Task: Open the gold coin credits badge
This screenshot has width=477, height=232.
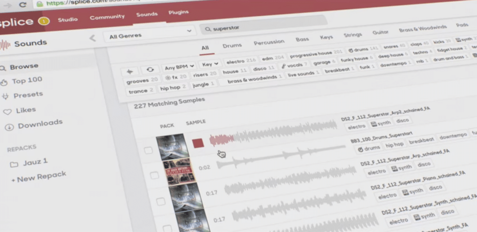Action: [44, 21]
